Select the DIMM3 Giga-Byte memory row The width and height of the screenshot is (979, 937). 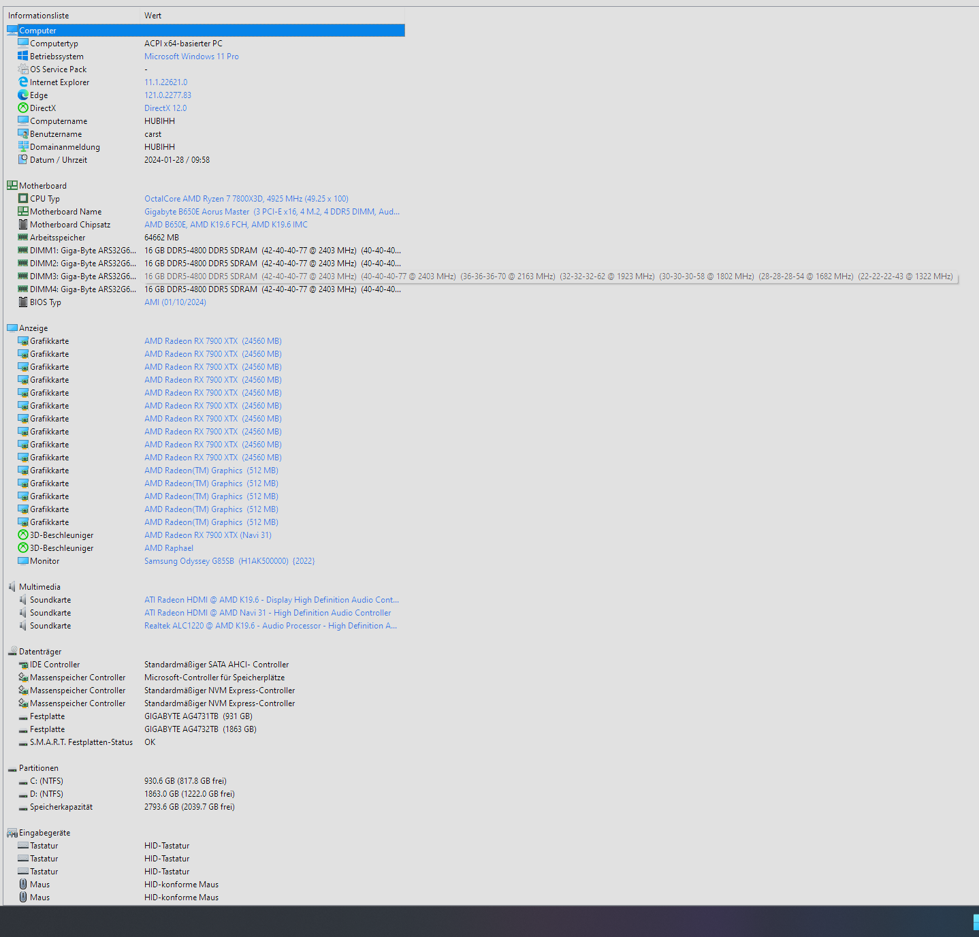click(x=204, y=276)
